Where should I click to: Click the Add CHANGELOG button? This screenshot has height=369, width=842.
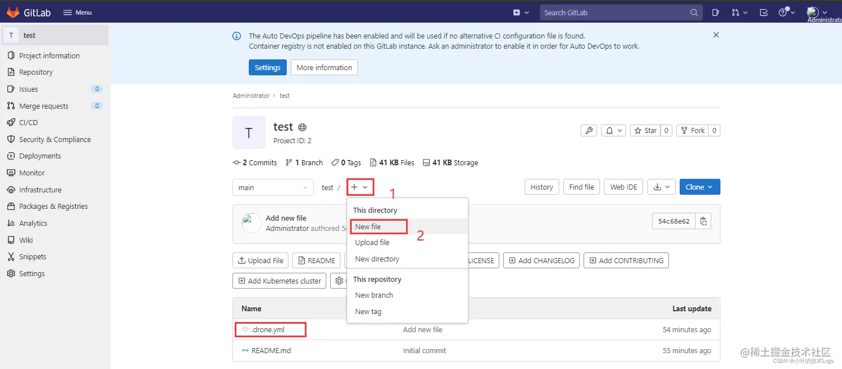point(542,260)
